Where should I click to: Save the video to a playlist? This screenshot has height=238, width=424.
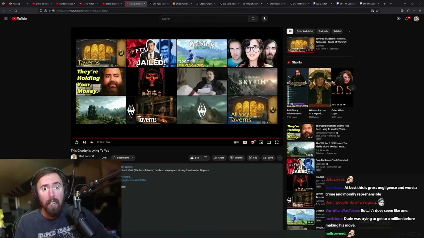(268, 158)
